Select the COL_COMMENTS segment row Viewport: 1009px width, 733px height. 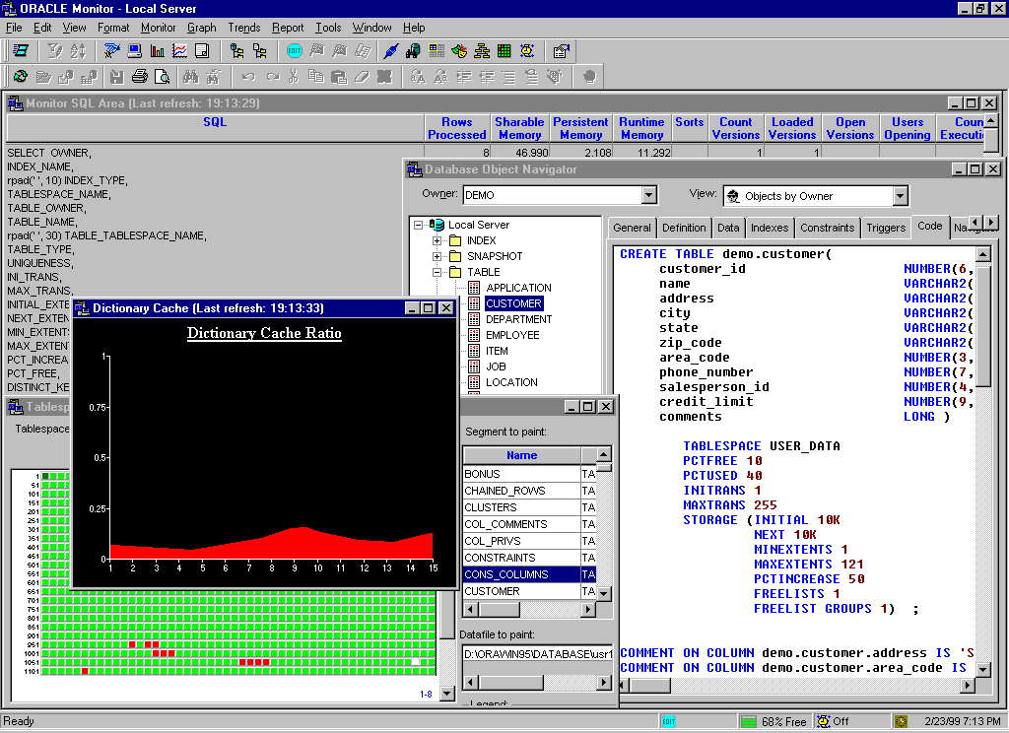[x=529, y=524]
